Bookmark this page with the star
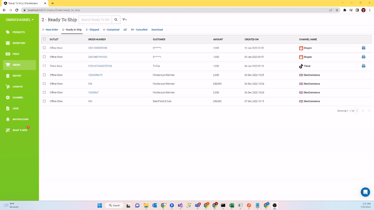 337,10
